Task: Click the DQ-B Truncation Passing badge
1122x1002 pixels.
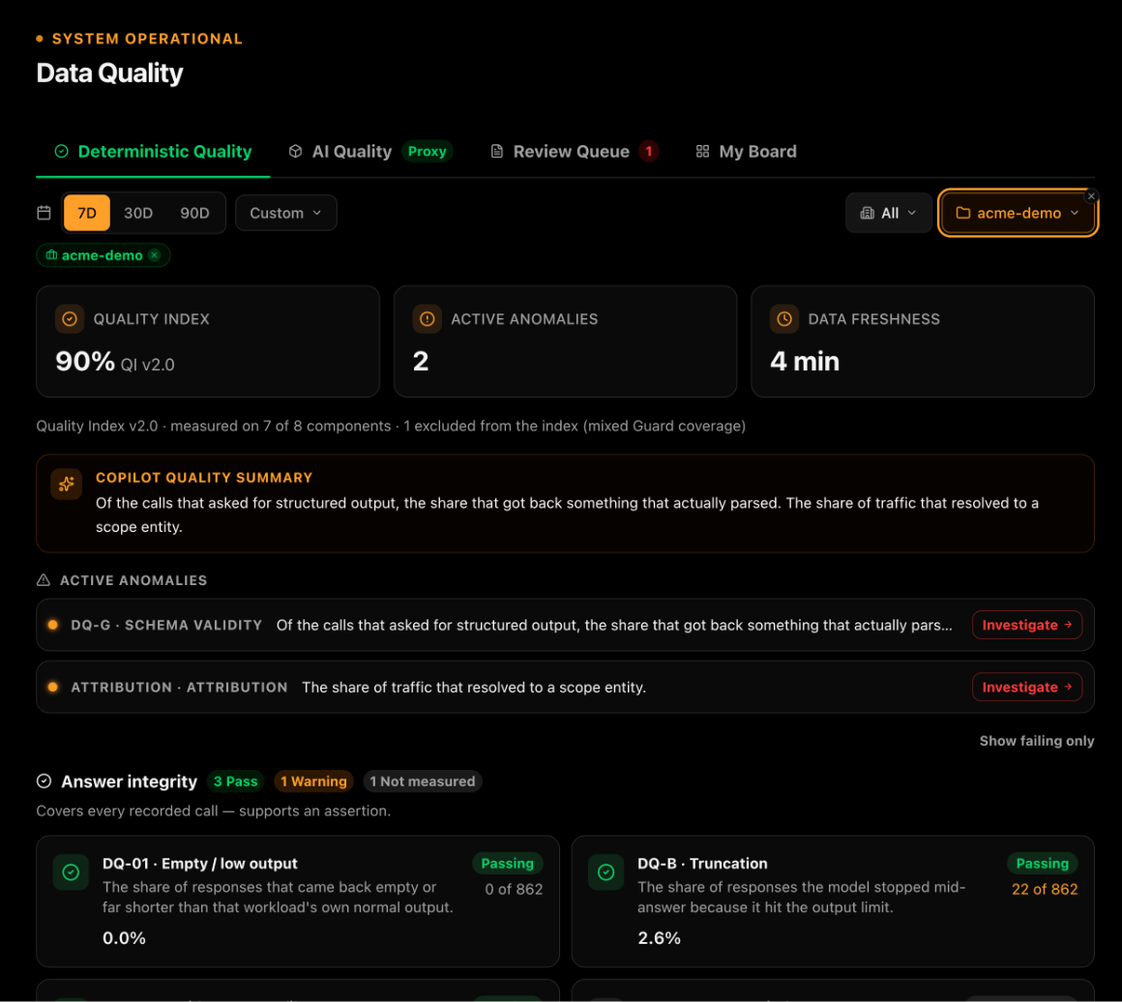Action: click(x=1042, y=864)
